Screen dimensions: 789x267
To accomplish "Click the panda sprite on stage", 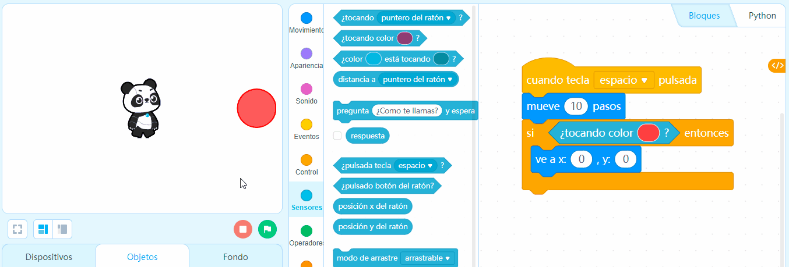I will click(140, 109).
